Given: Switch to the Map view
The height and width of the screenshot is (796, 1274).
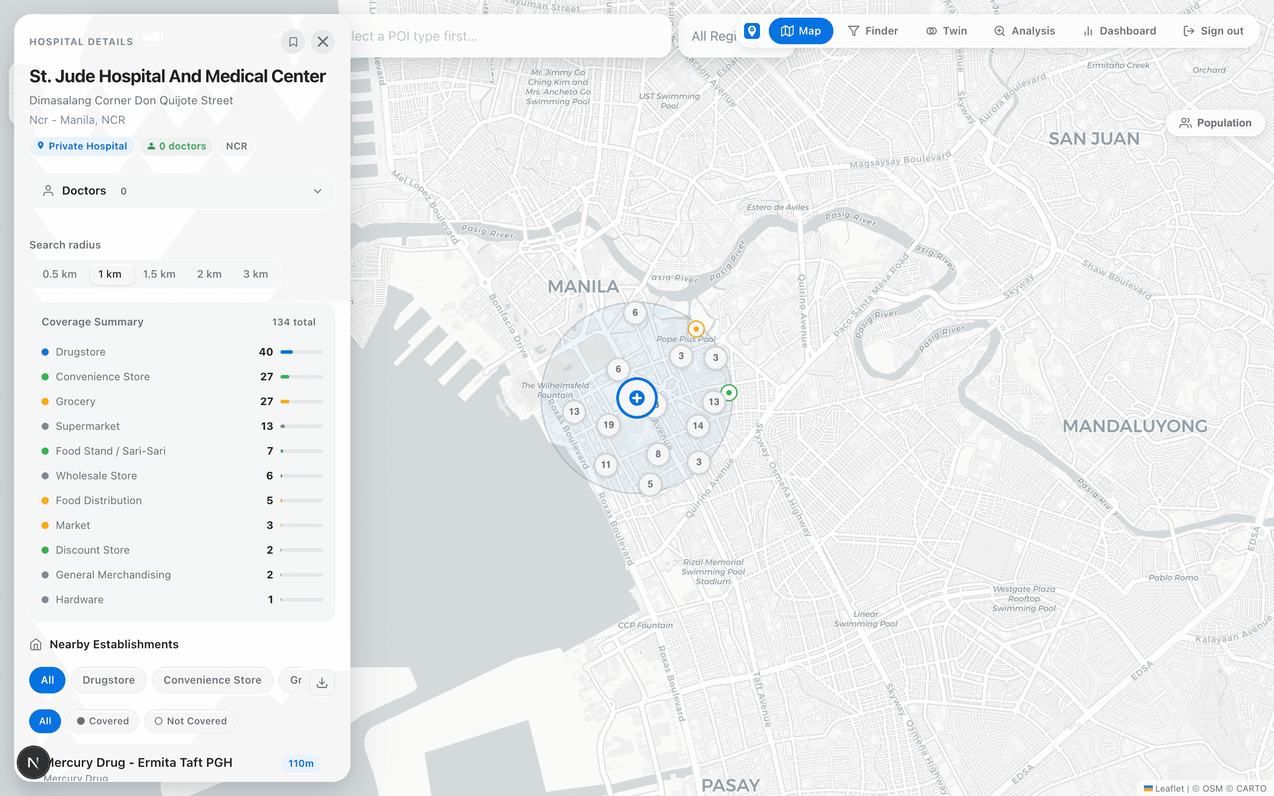Looking at the screenshot, I should coord(801,31).
